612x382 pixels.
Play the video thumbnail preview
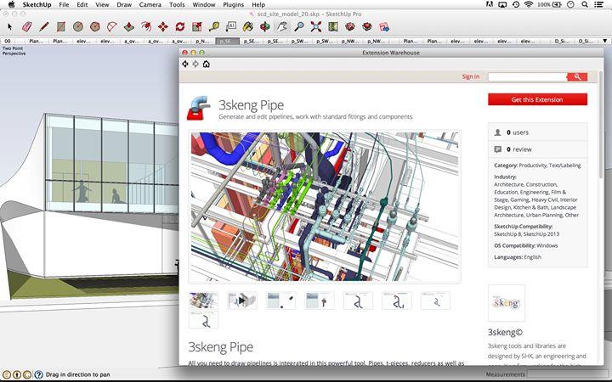pos(242,301)
